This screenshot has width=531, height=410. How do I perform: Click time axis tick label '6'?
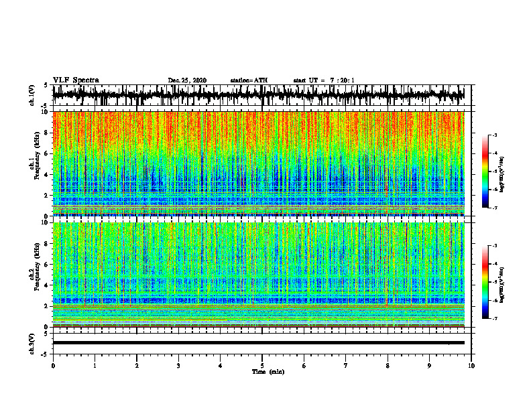(304, 366)
